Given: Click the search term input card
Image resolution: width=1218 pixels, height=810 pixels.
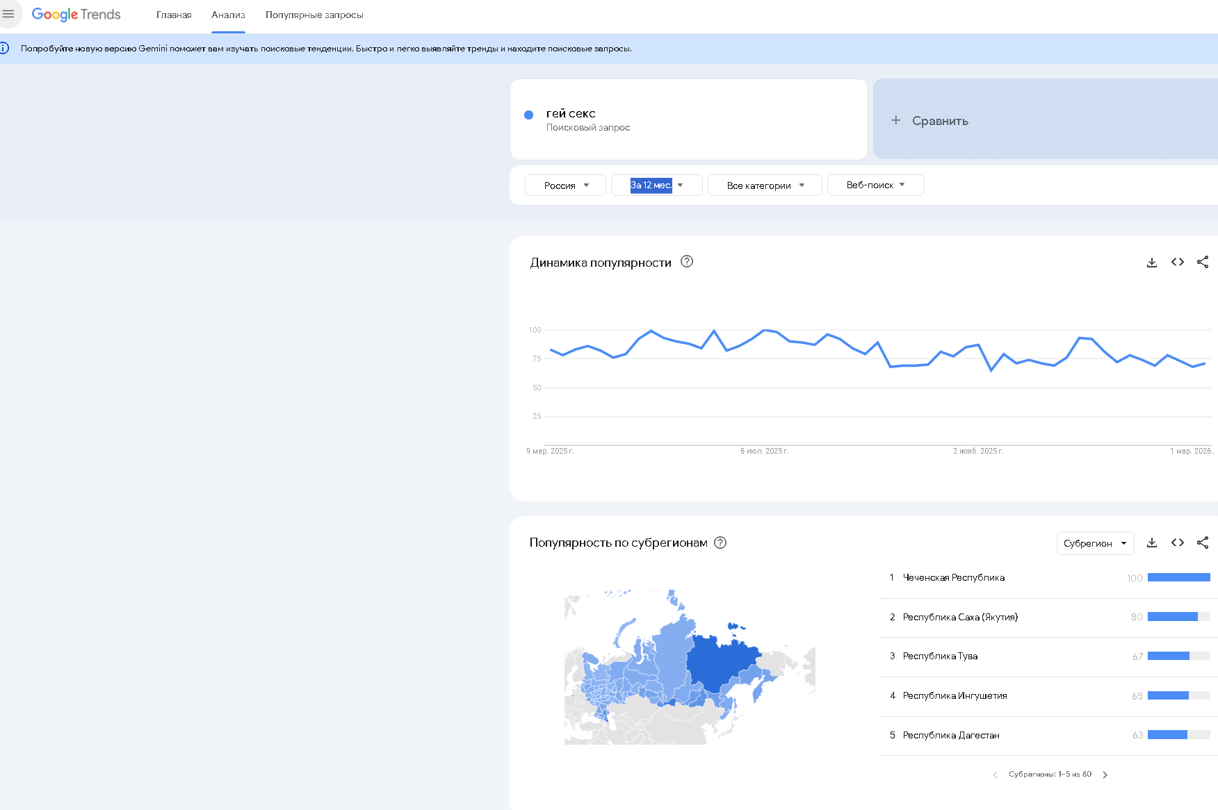Looking at the screenshot, I should [688, 119].
